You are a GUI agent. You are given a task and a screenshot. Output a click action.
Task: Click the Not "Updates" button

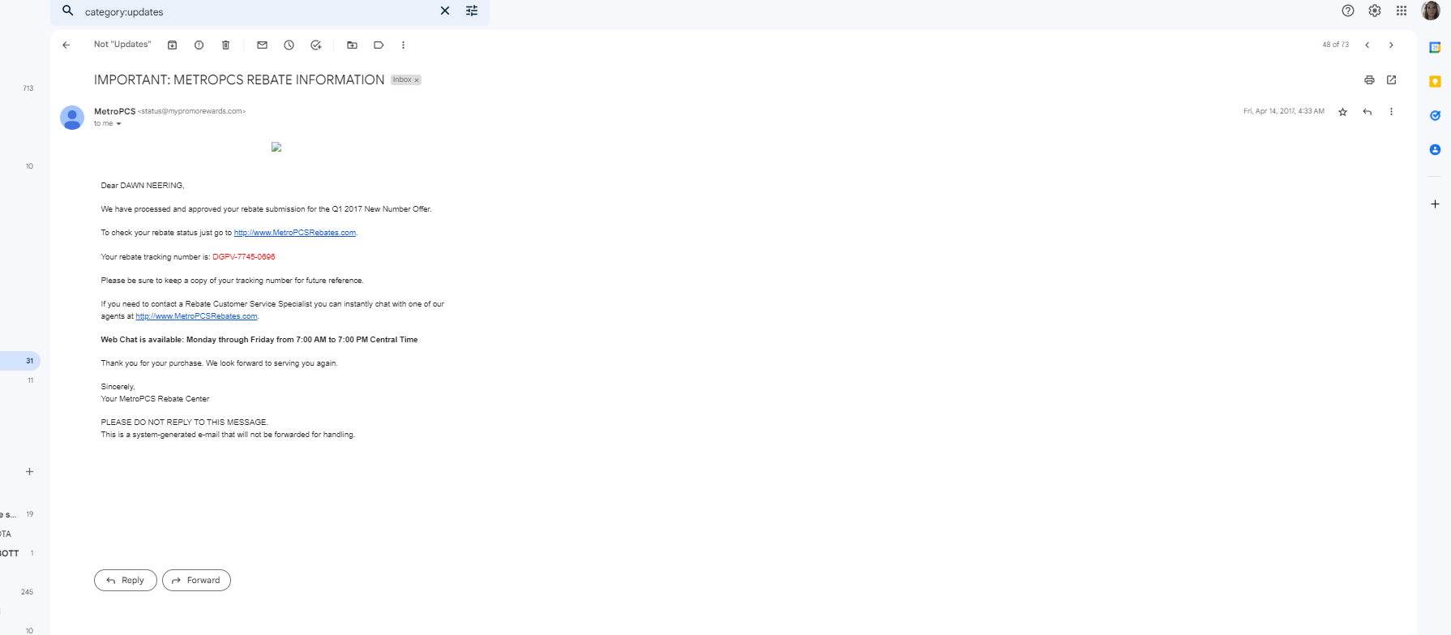122,45
